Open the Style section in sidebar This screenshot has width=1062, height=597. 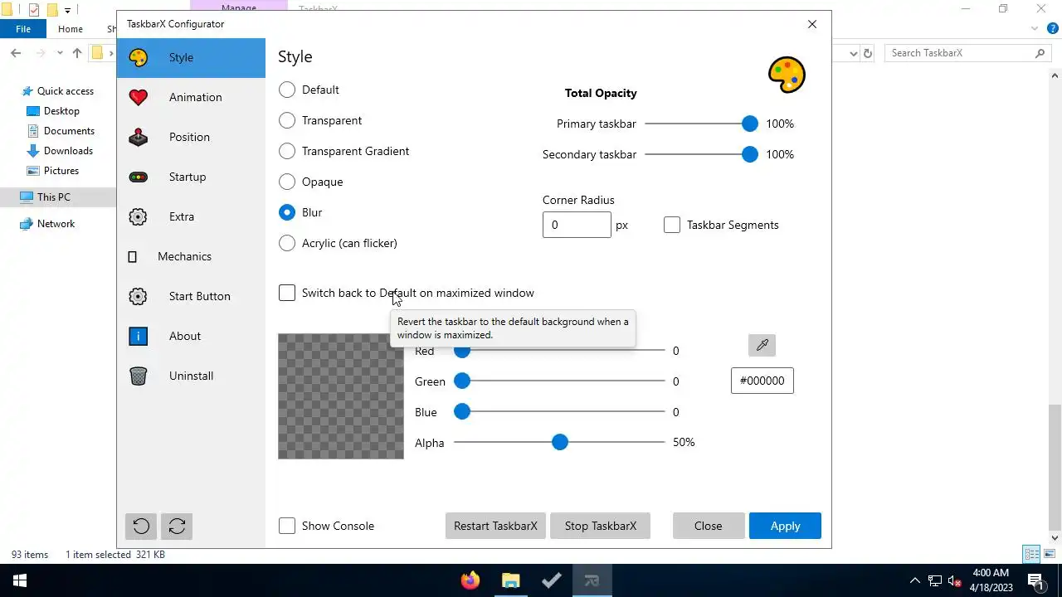pos(191,58)
